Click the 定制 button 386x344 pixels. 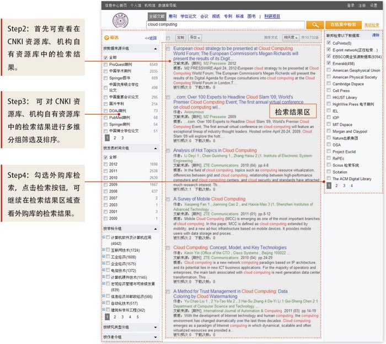point(180,38)
